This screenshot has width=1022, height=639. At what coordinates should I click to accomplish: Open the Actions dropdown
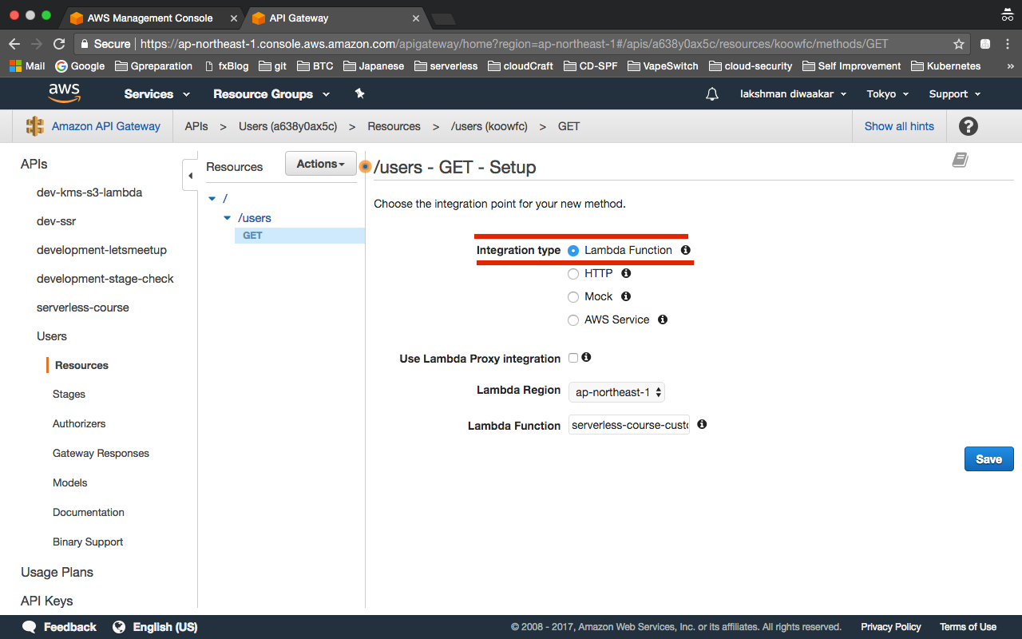320,163
